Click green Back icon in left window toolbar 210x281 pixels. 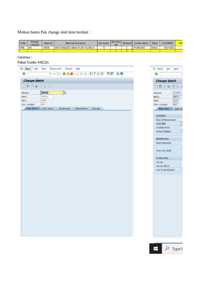pos(64,74)
